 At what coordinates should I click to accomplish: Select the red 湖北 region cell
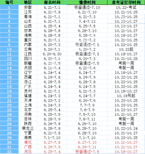click(x=28, y=142)
